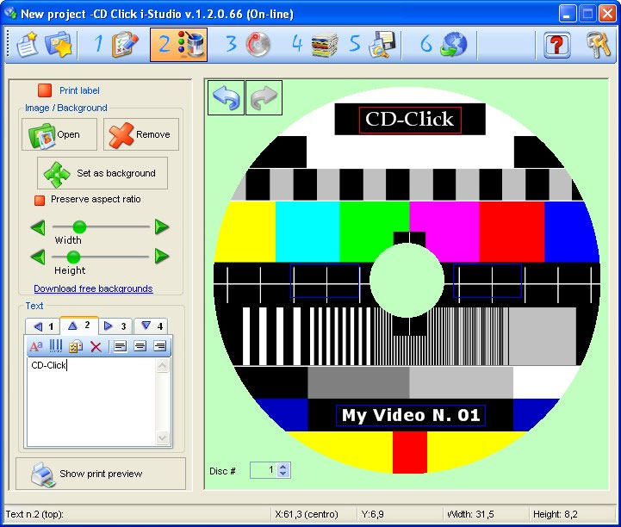Select My Video N. 01 text on disc
The height and width of the screenshot is (527, 621).
click(x=411, y=415)
